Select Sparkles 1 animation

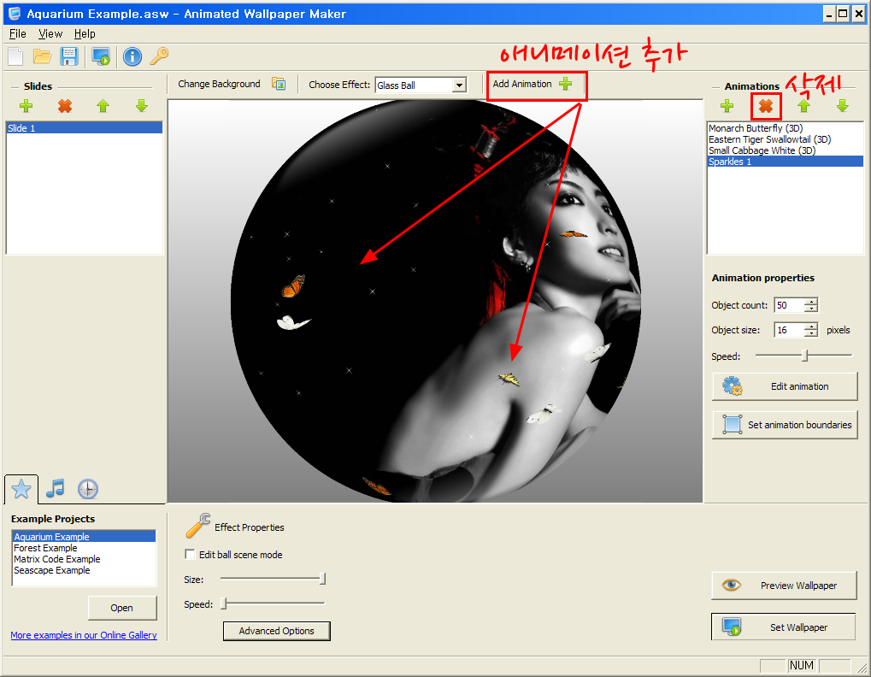[786, 162]
